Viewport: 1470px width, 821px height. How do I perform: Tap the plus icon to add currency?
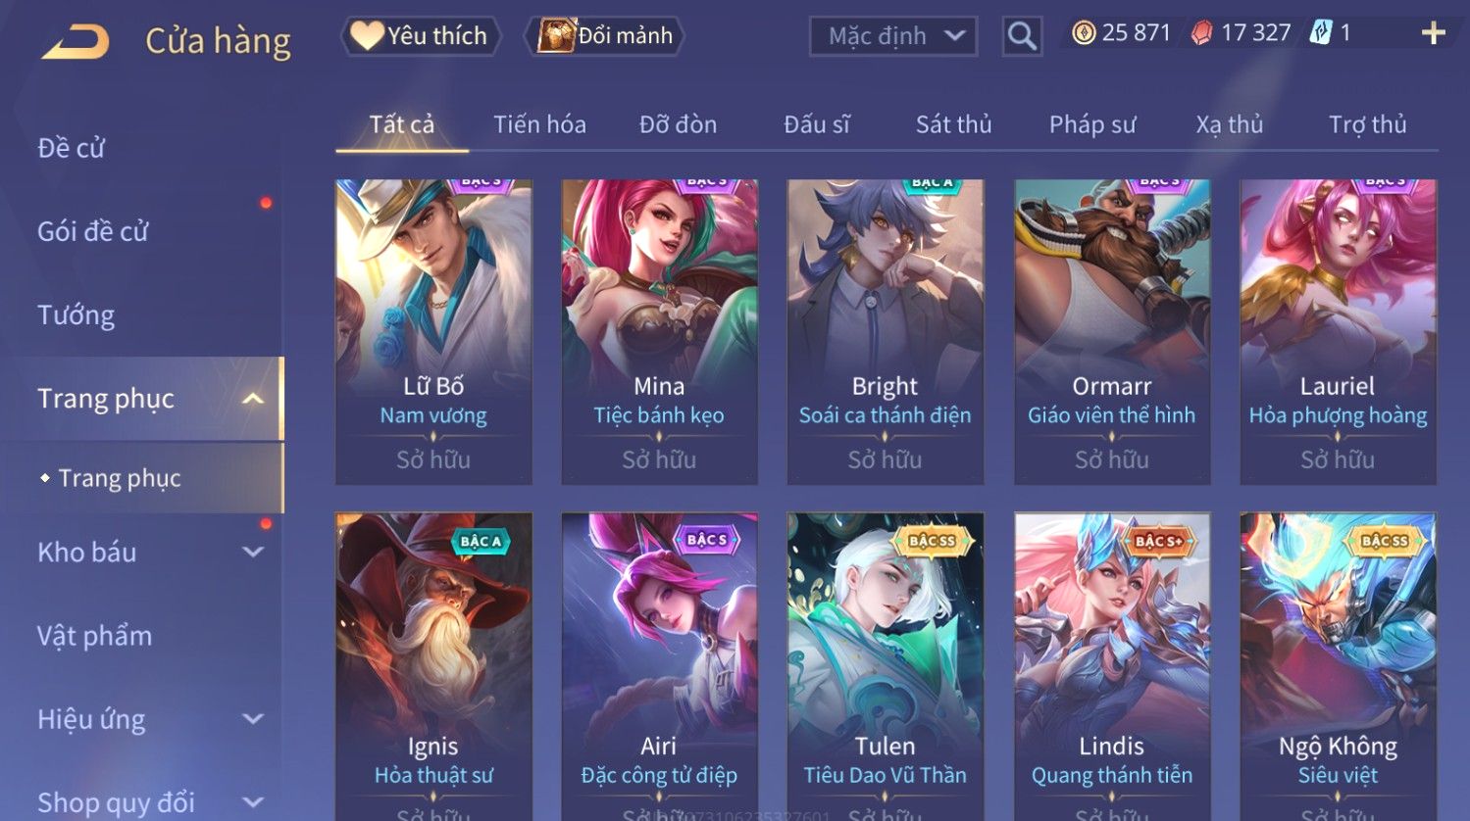tap(1433, 33)
